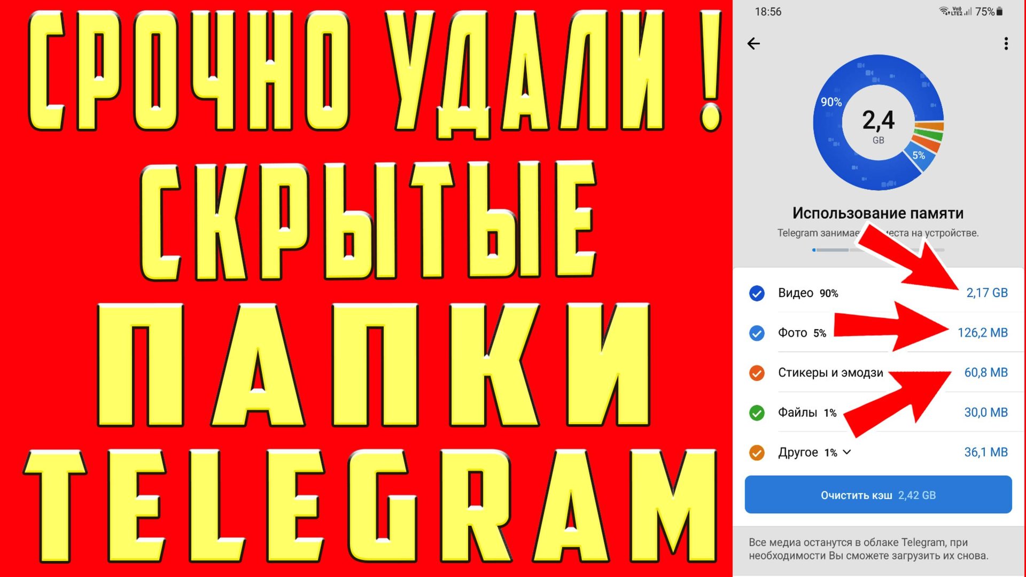The width and height of the screenshot is (1026, 577).
Task: Toggle the Файлы green checkbox
Action: (757, 412)
